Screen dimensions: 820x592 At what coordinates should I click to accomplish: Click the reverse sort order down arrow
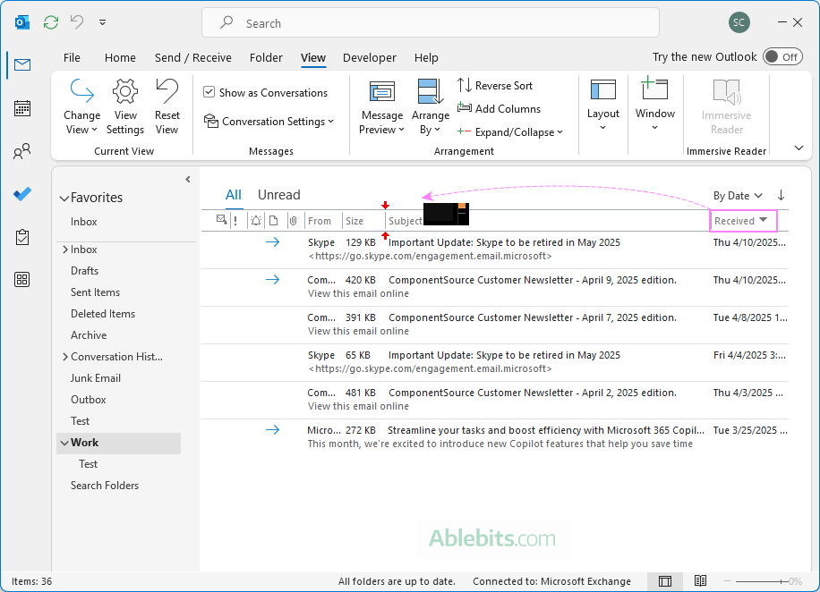coord(781,196)
